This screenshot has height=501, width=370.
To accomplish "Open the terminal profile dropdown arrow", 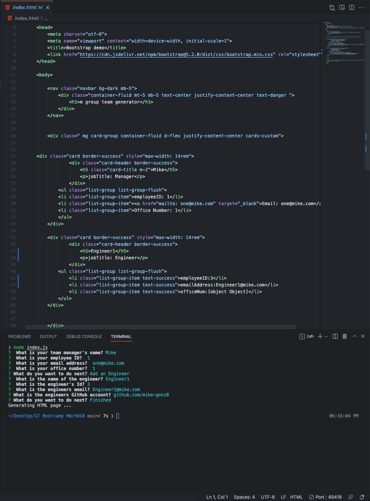I will coord(326,336).
